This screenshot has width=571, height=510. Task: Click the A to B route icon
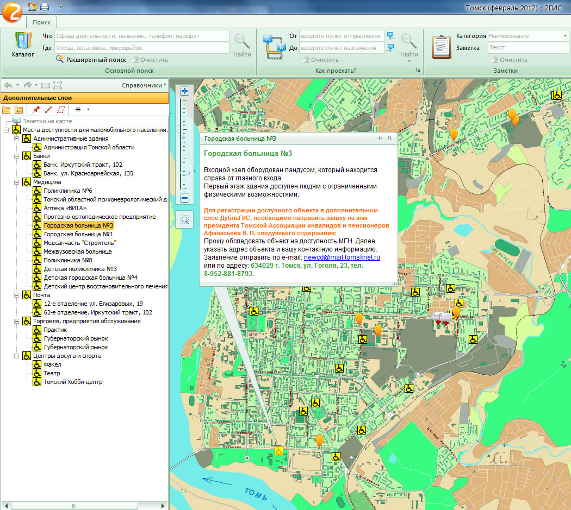click(275, 47)
